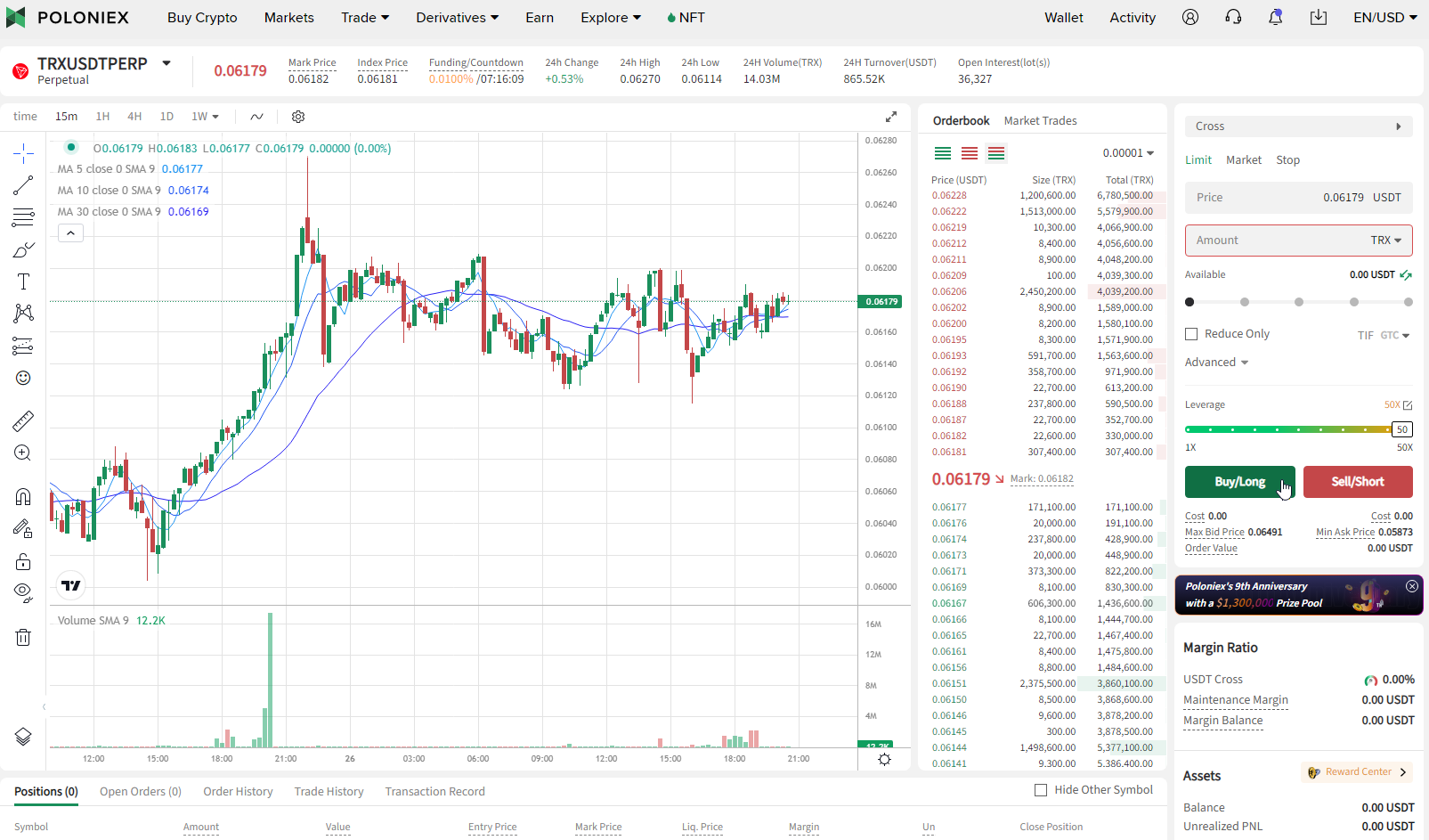
Task: Open chart settings gear in toolbar
Action: point(298,117)
